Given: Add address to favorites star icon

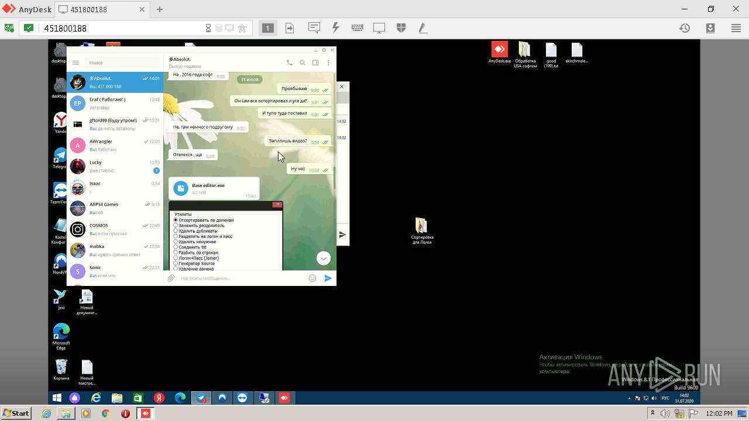Looking at the screenshot, I should click(242, 28).
